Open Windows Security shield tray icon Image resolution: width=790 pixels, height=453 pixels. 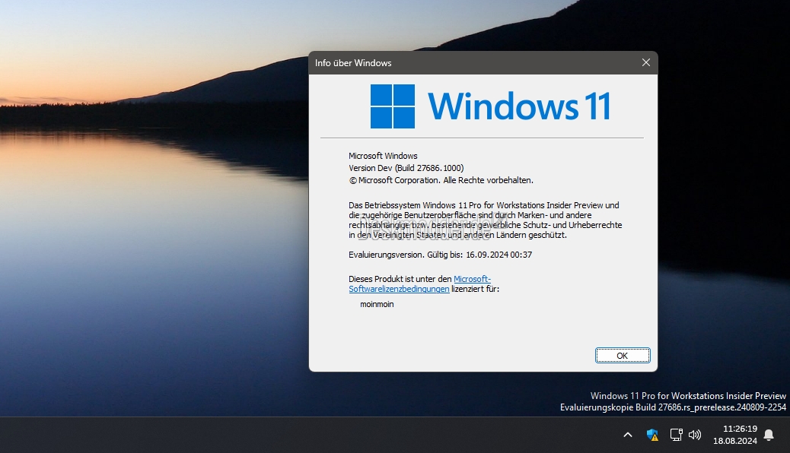pyautogui.click(x=652, y=434)
